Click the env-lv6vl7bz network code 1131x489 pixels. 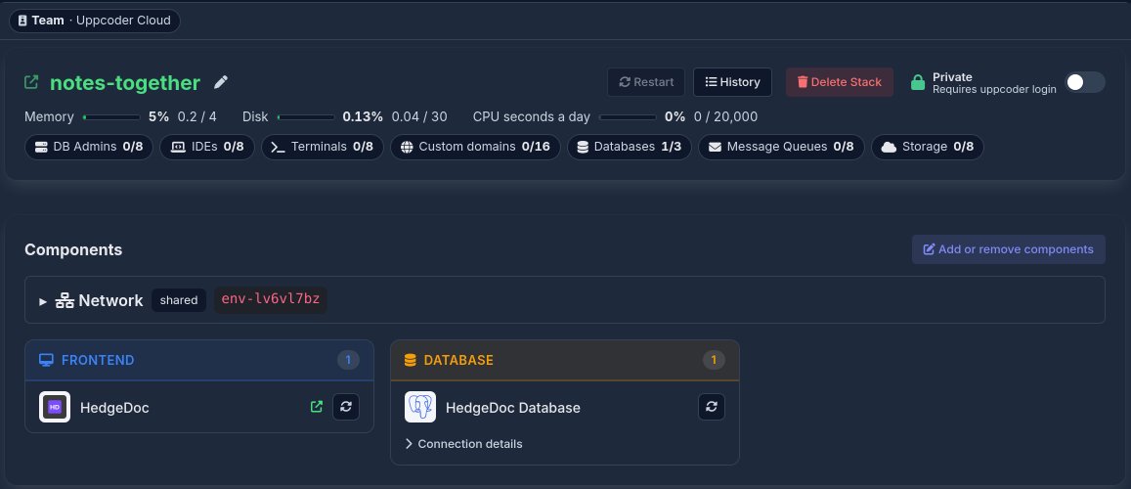click(271, 300)
